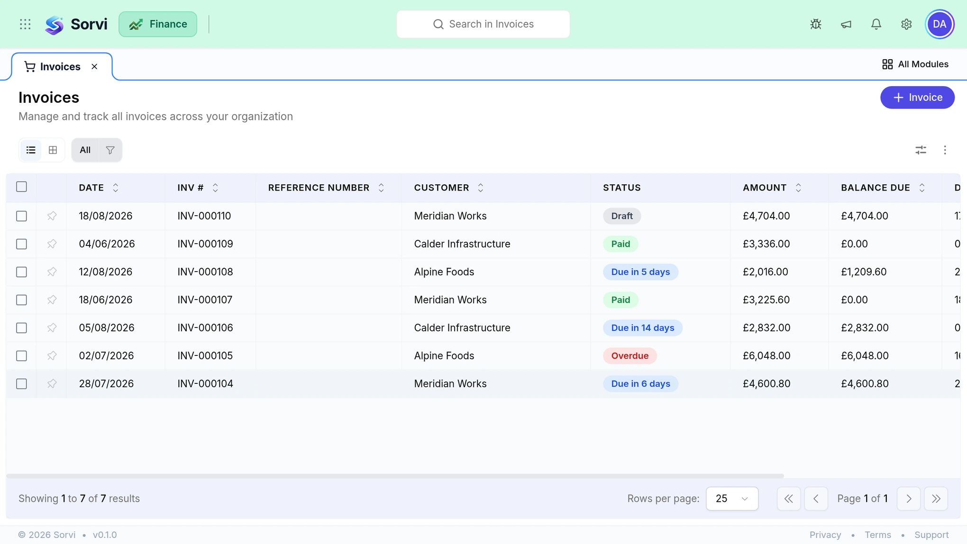Select the INV-000105 row checkbox

(x=21, y=356)
